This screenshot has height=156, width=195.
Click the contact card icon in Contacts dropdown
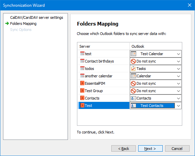tap(133, 98)
